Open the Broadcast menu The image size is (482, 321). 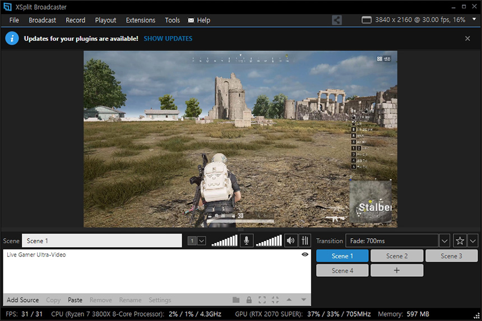tap(43, 20)
